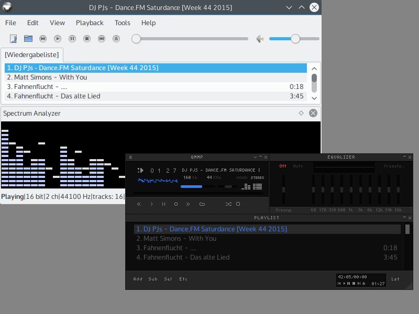Click the stop button in the dark QMMP player
419x314 pixels.
click(x=176, y=204)
